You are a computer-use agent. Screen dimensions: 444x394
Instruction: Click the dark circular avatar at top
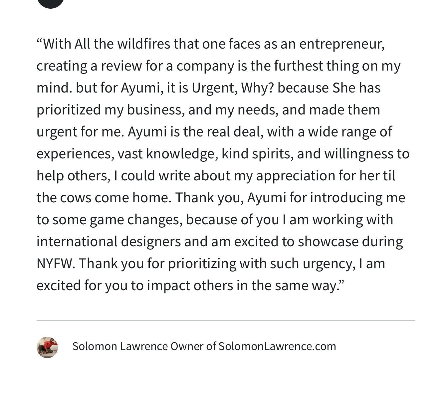[50, 3]
